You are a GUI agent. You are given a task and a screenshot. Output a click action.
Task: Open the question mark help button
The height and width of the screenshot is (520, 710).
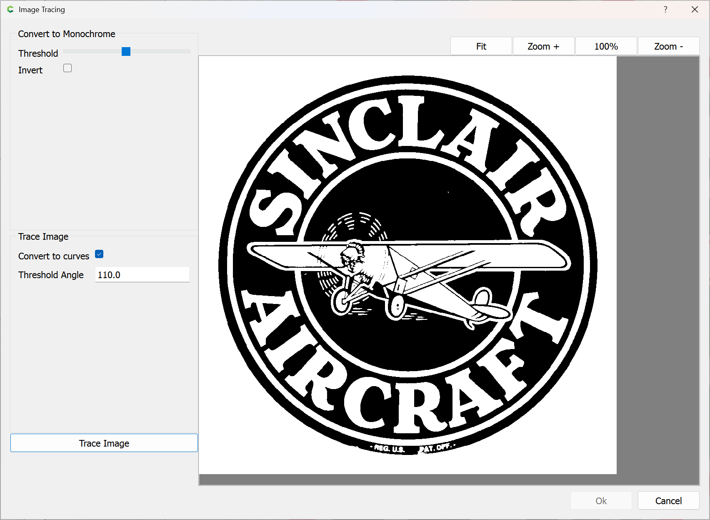pos(665,9)
